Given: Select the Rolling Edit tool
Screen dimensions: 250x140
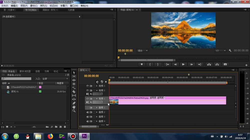Looking at the screenshot, I should click(74, 84).
